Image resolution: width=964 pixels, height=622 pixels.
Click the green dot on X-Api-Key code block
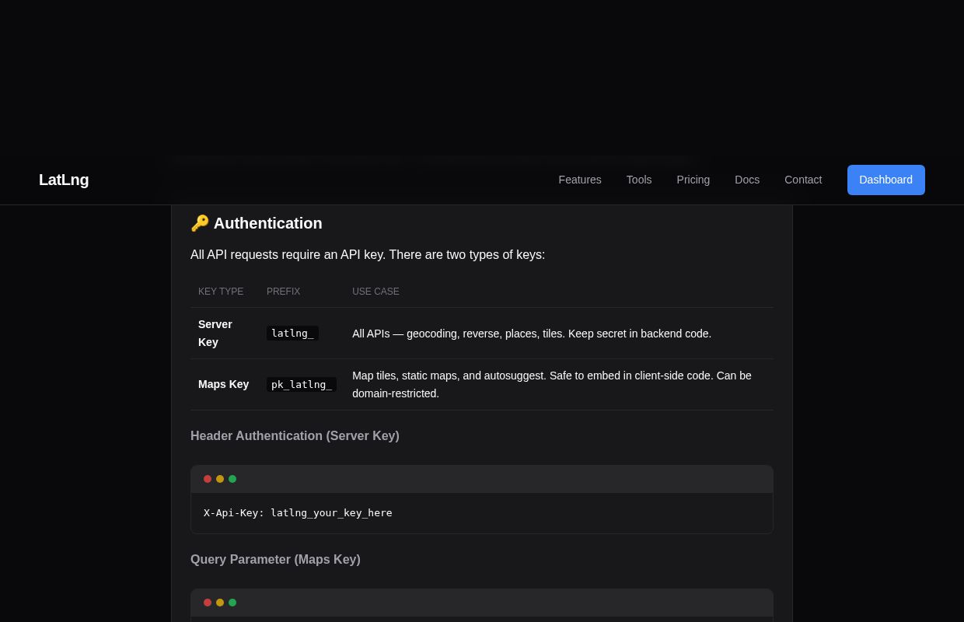click(232, 479)
